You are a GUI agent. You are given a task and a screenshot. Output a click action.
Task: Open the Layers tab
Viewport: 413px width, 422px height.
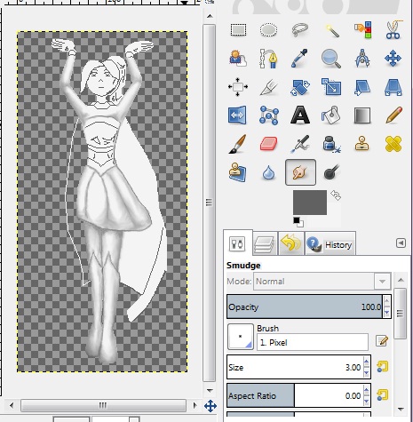point(265,243)
